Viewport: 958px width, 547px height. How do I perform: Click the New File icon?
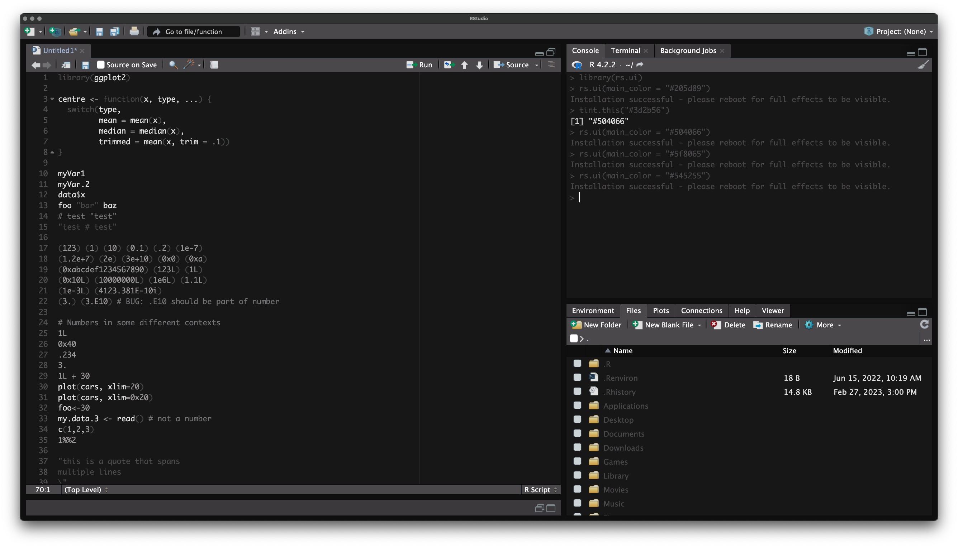(29, 32)
